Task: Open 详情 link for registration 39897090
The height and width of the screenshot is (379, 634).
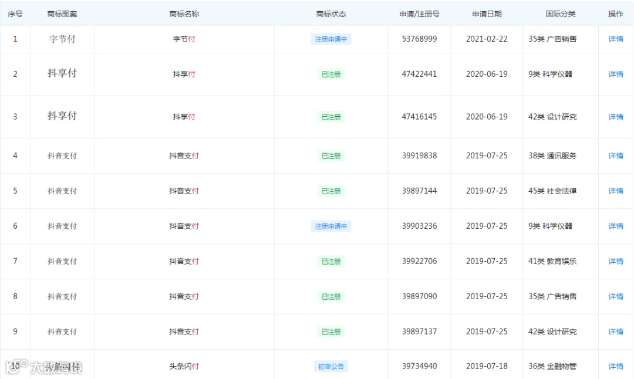Action: coord(615,297)
